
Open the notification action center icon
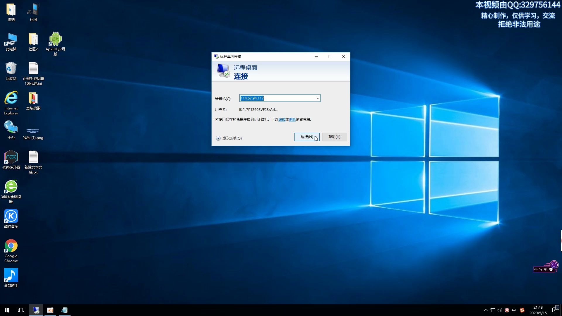pyautogui.click(x=555, y=310)
